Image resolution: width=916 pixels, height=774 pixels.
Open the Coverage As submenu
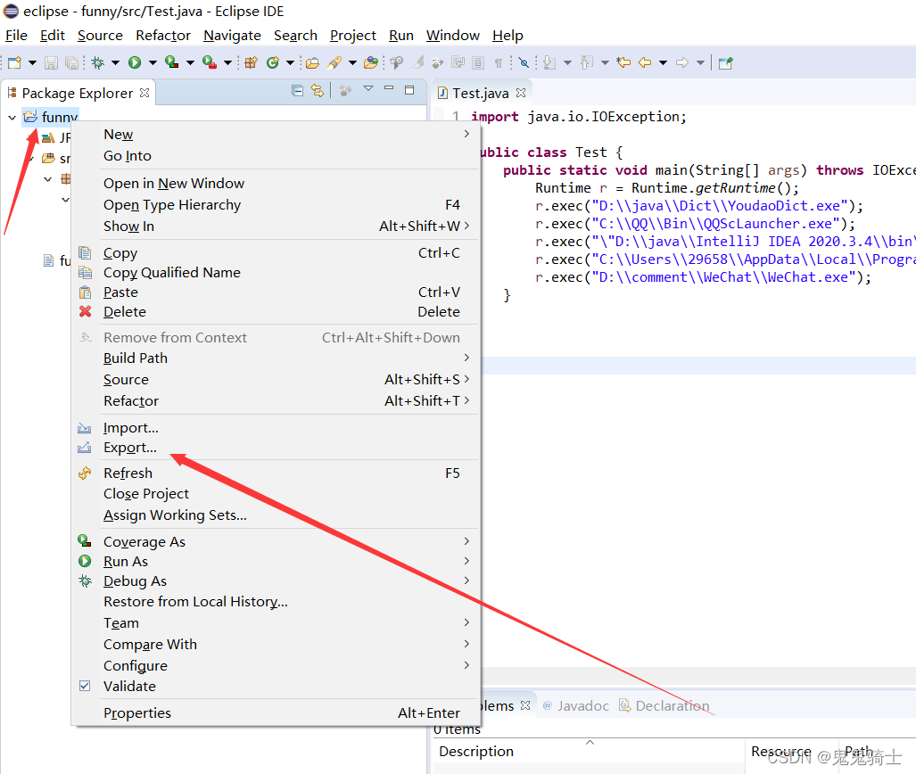(x=275, y=541)
